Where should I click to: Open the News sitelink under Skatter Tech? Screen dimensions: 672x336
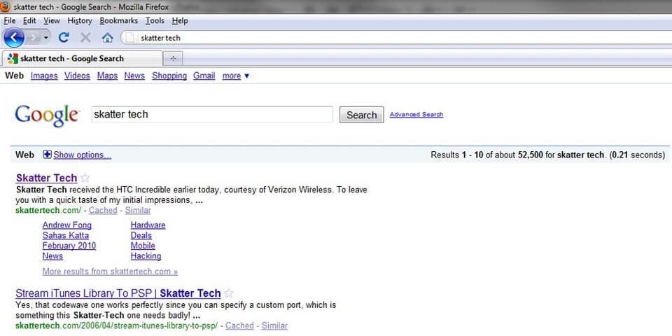52,256
